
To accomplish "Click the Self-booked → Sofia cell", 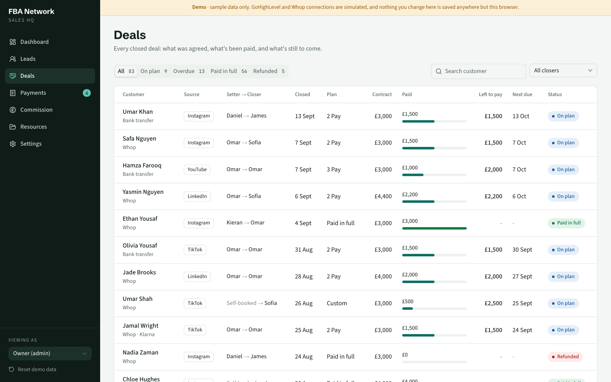I will click(252, 303).
